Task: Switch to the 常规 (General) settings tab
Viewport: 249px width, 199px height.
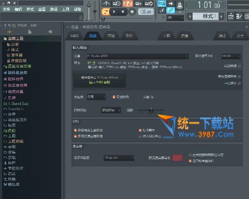Action: pos(111,36)
